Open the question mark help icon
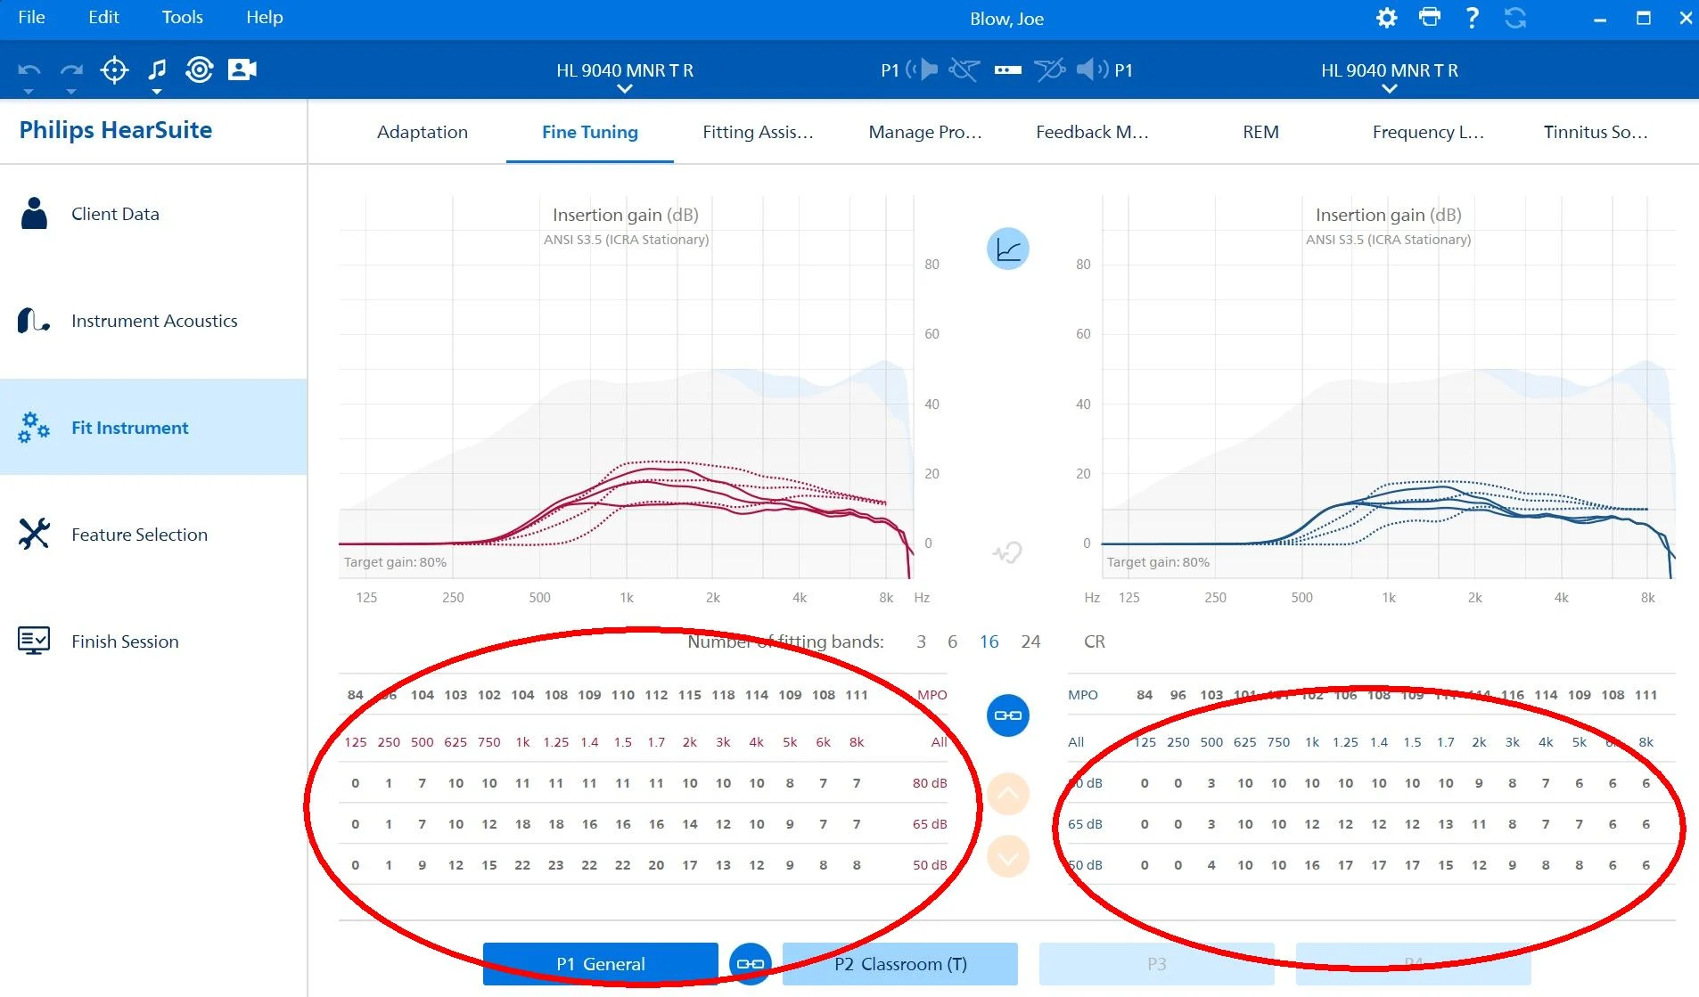 click(1472, 18)
